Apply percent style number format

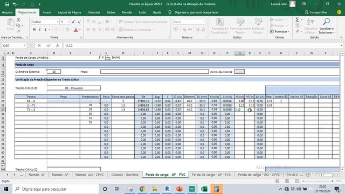[x=184, y=30]
